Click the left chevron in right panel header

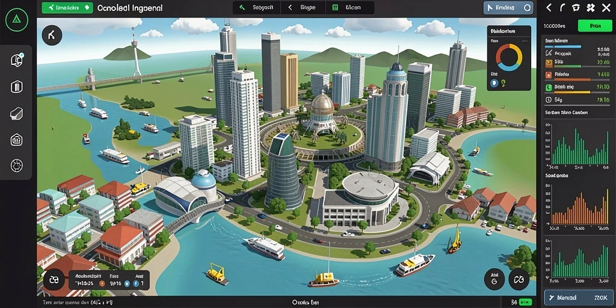(549, 7)
